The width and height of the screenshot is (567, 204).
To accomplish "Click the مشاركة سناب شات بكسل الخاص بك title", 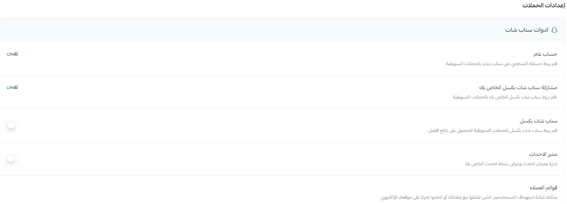I will point(518,87).
